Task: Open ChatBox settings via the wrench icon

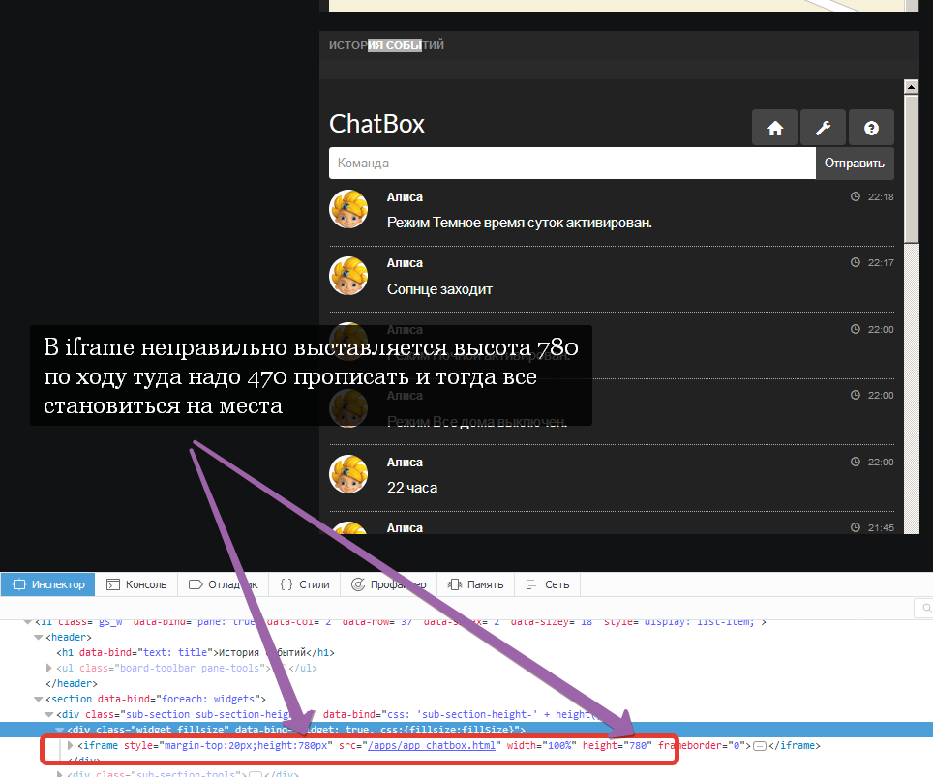Action: coord(823,127)
